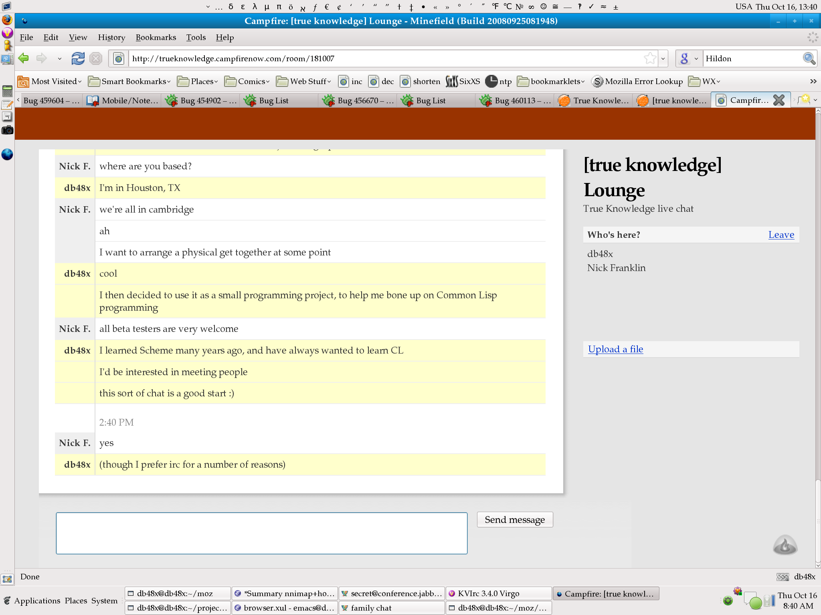821x615 pixels.
Task: Expand the bookmarklets folder
Action: [551, 81]
